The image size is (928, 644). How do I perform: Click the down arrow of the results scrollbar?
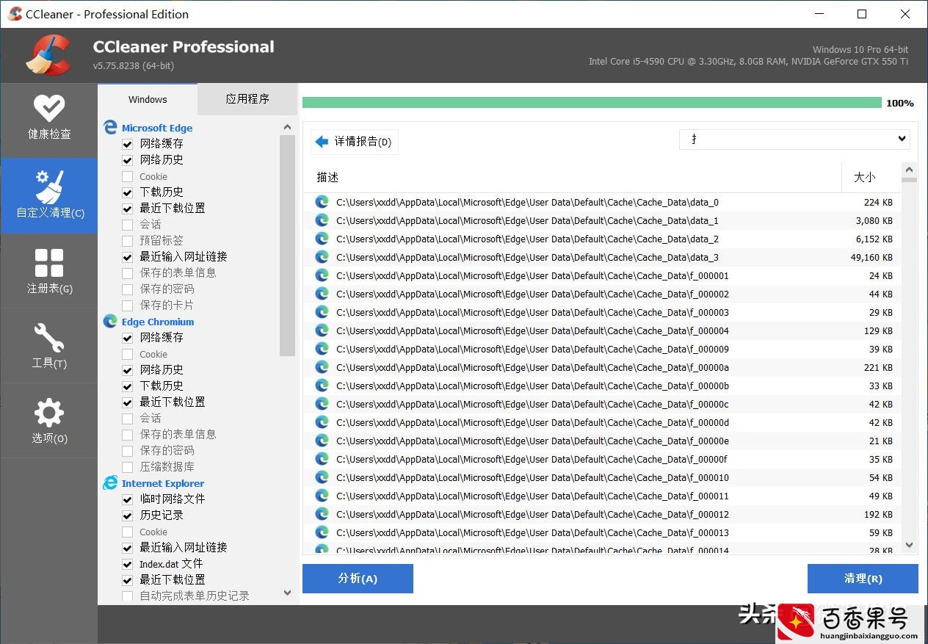click(910, 546)
